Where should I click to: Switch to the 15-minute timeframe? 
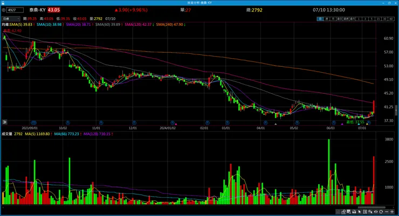coord(378,19)
